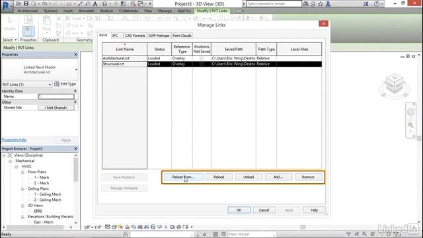423x238 pixels.
Task: Click the view scale 1/8" = 1'-0" control
Action: coord(93,227)
